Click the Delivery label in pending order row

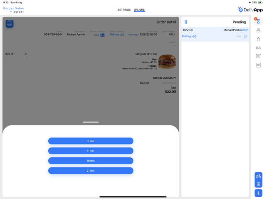click(x=187, y=36)
